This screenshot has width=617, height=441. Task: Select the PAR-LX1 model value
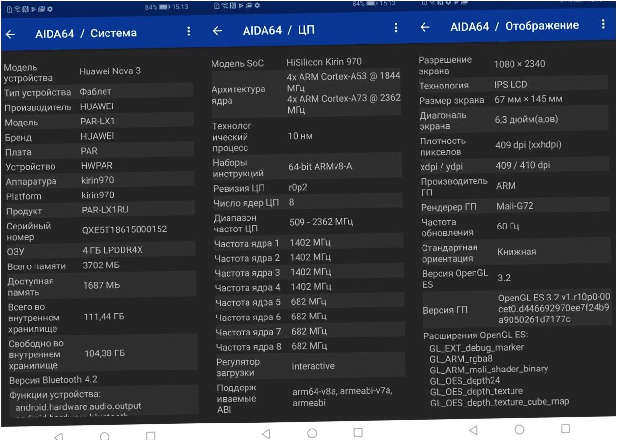coord(97,121)
